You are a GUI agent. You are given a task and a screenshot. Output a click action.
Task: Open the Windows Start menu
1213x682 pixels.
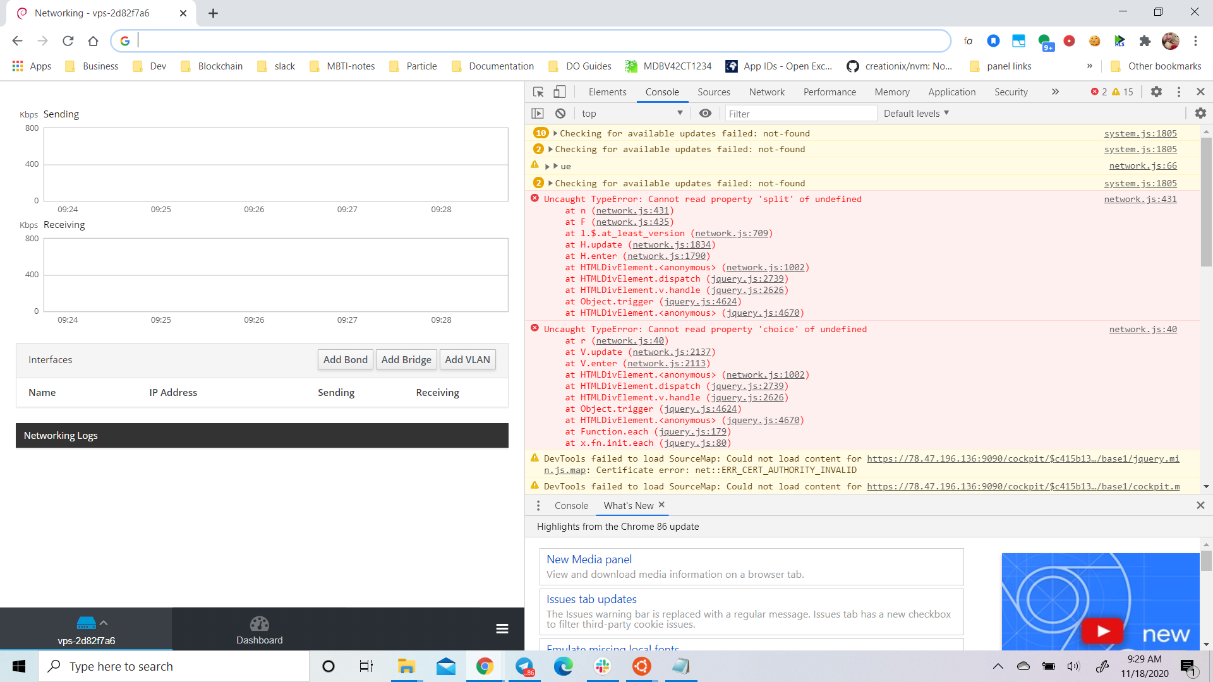(19, 666)
